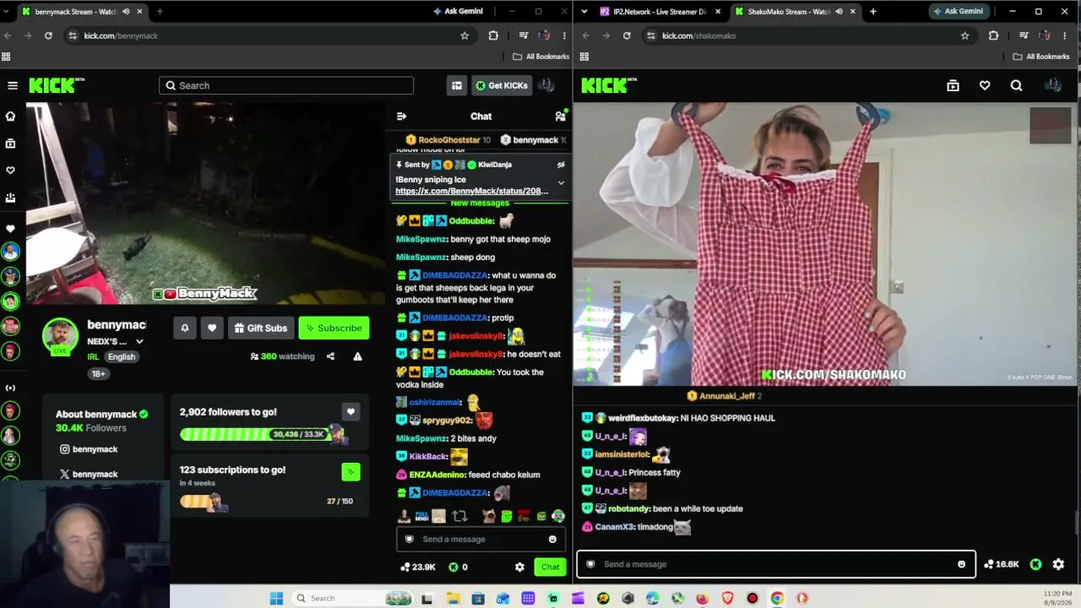Open a new tab in ShakoMako window
The width and height of the screenshot is (1081, 608).
pos(872,12)
